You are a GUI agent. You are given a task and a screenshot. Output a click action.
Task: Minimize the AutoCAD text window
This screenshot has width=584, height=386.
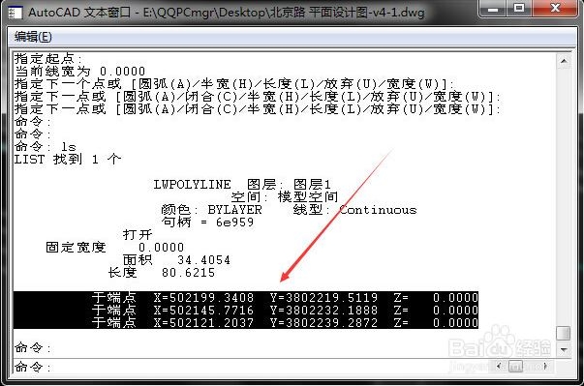[493, 9]
